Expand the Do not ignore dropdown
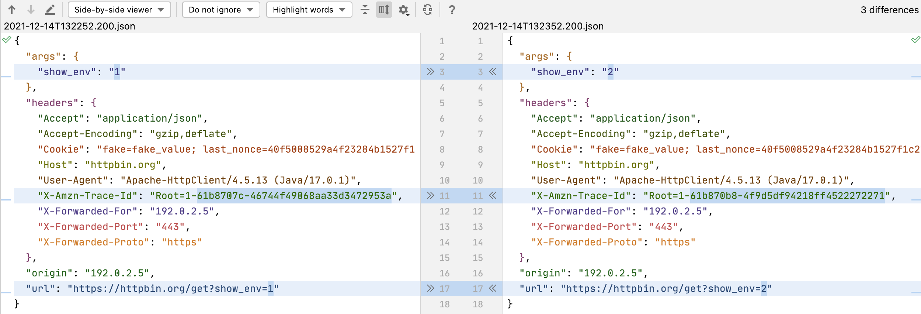The width and height of the screenshot is (921, 314). (221, 10)
